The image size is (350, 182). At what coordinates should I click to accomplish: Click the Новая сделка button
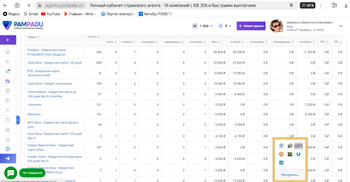point(251,26)
